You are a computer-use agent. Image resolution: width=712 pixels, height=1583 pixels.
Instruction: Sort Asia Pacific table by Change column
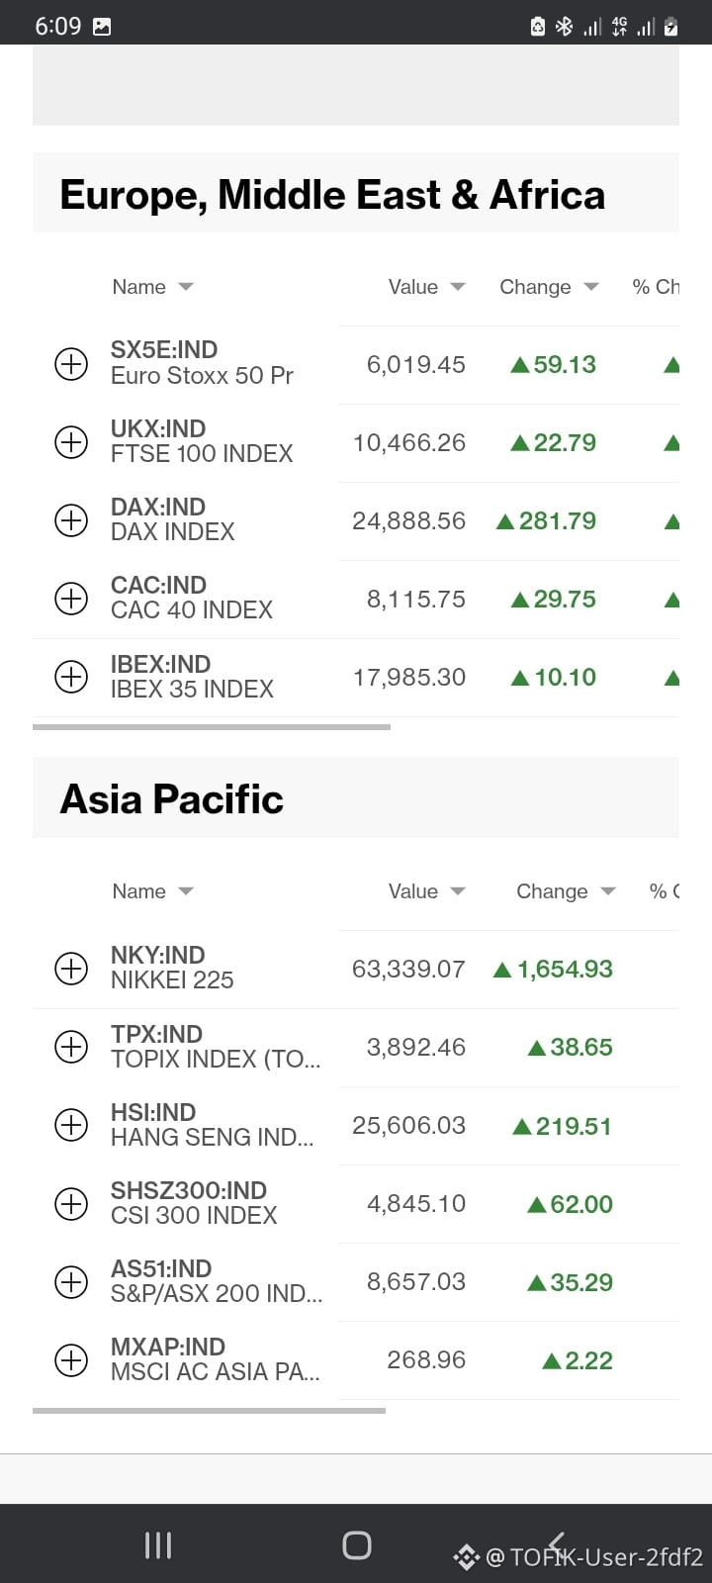pyautogui.click(x=566, y=891)
